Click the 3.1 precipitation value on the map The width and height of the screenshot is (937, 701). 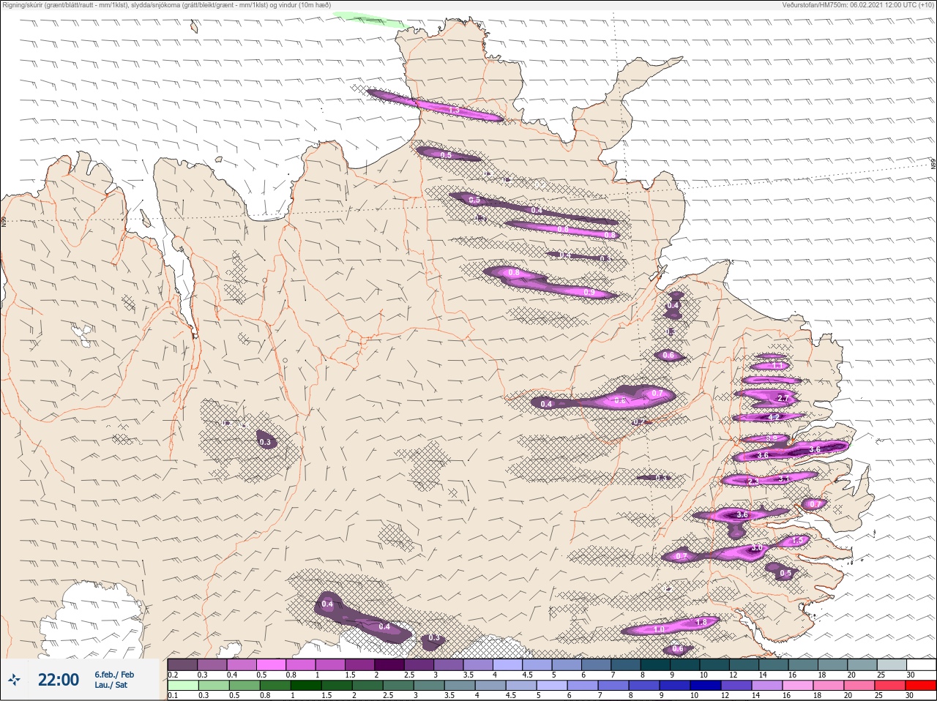click(x=784, y=479)
